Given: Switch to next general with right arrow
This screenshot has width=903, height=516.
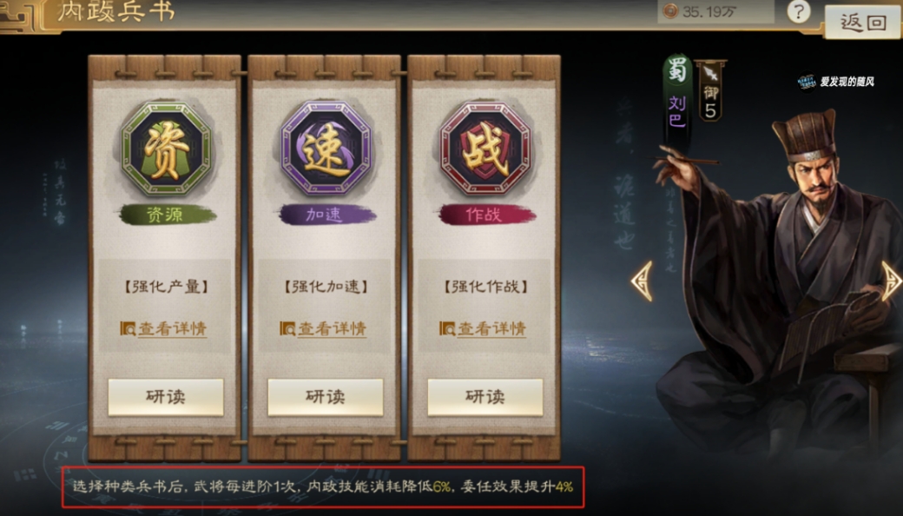Looking at the screenshot, I should pos(892,281).
